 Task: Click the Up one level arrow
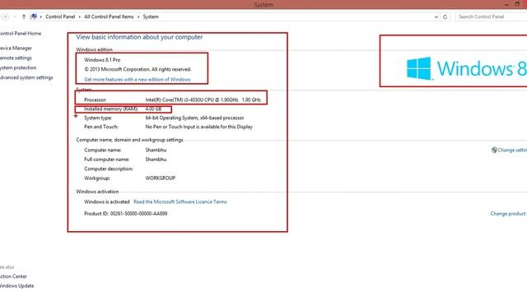(24, 16)
